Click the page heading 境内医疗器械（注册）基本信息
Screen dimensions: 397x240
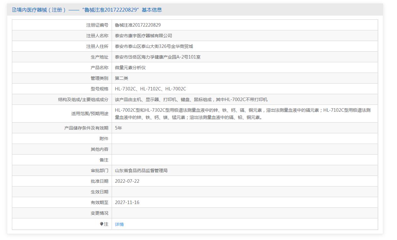(87, 10)
